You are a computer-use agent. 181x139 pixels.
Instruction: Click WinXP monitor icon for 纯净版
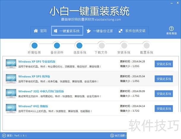coord(11,79)
